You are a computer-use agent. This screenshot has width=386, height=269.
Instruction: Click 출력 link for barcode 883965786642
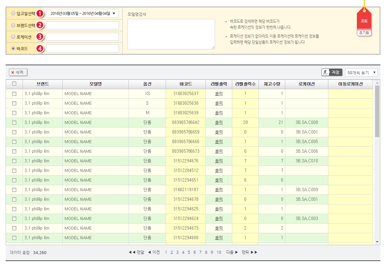219,122
